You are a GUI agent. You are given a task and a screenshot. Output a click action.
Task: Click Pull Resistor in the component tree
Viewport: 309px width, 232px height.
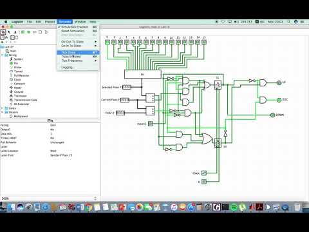21,75
